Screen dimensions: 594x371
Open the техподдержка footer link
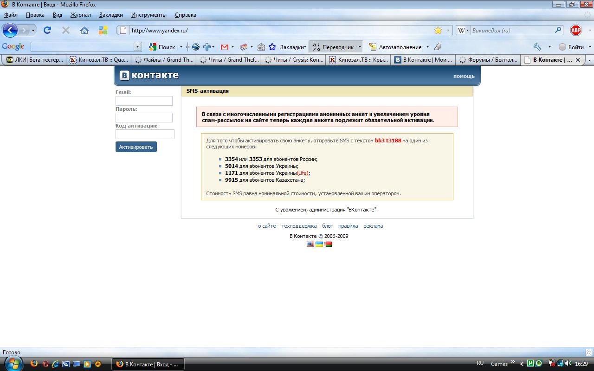[x=299, y=226]
